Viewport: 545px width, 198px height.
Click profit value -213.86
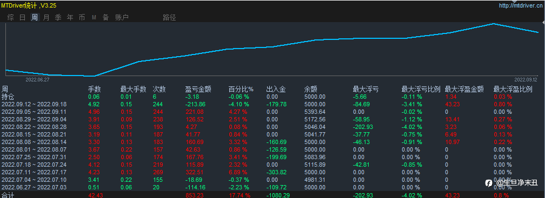[x=196, y=104]
